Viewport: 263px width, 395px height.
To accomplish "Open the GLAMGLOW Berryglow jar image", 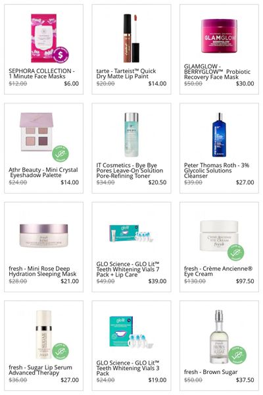I will click(x=219, y=36).
